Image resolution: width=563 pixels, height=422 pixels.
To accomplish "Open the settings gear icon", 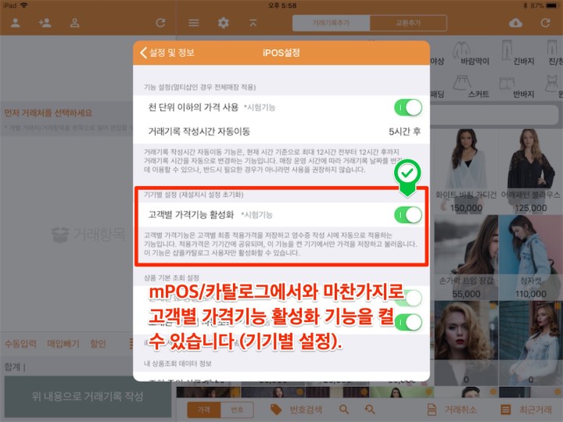I will 224,23.
